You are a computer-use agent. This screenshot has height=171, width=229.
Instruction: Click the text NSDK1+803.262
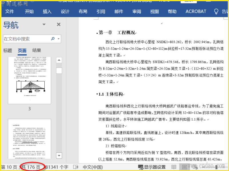pyautogui.click(x=169, y=42)
